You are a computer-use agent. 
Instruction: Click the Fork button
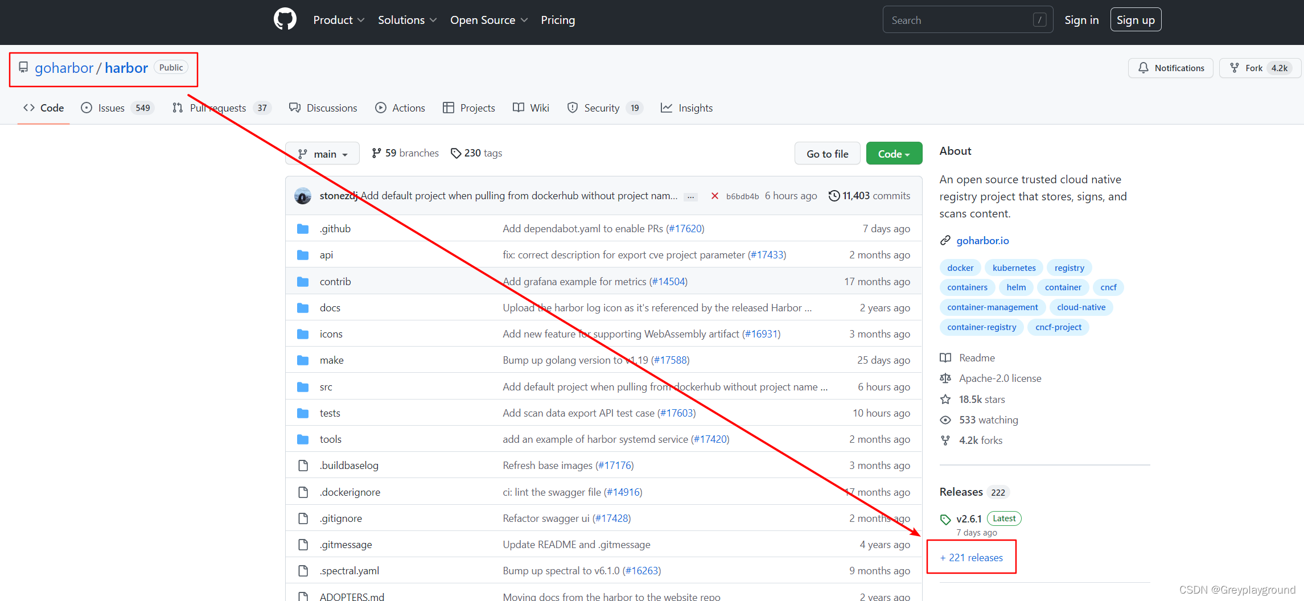click(x=1259, y=68)
